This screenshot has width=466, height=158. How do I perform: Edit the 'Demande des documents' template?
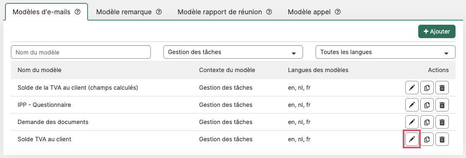[x=412, y=122]
